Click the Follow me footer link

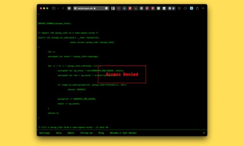point(86,133)
